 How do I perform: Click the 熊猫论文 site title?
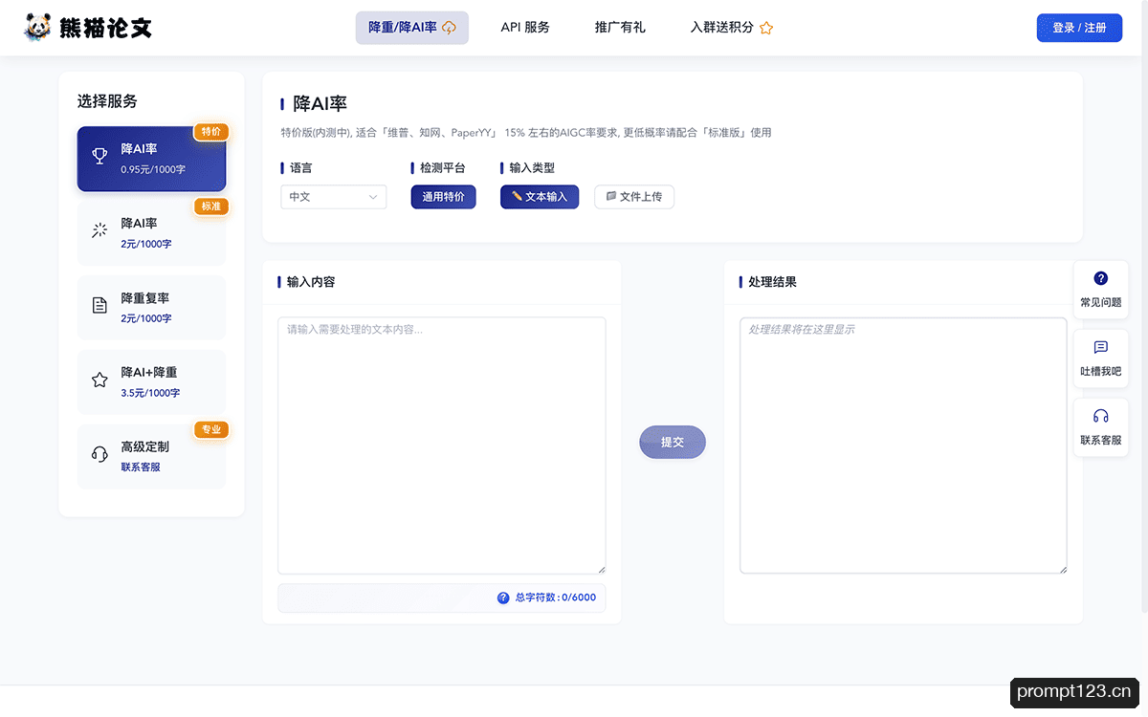(106, 28)
